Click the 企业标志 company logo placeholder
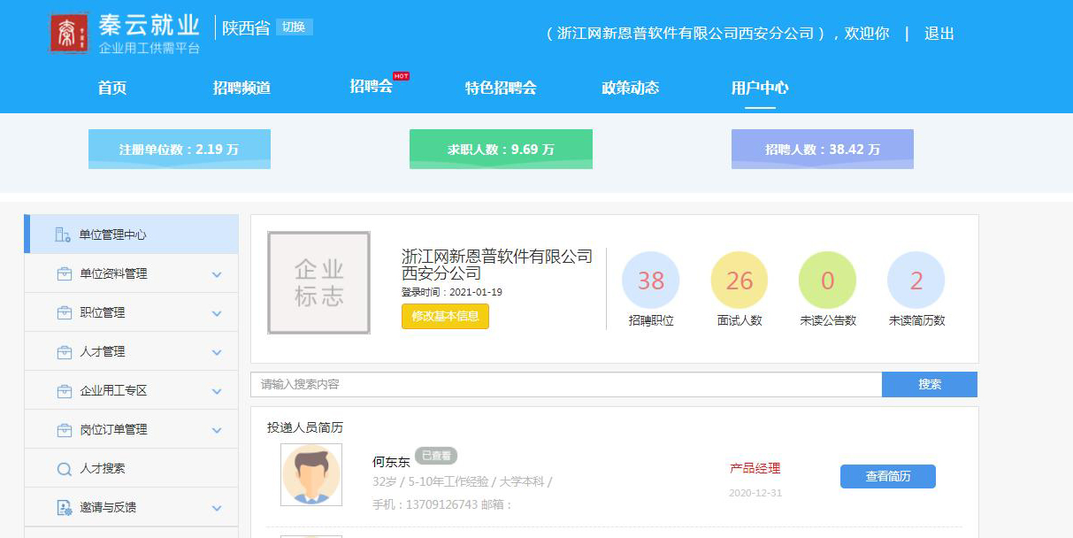Screen dimensions: 1073x538 318,283
